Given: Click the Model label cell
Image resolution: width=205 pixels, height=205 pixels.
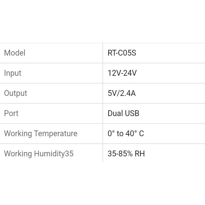Looking at the screenshot, I should [x=15, y=53].
